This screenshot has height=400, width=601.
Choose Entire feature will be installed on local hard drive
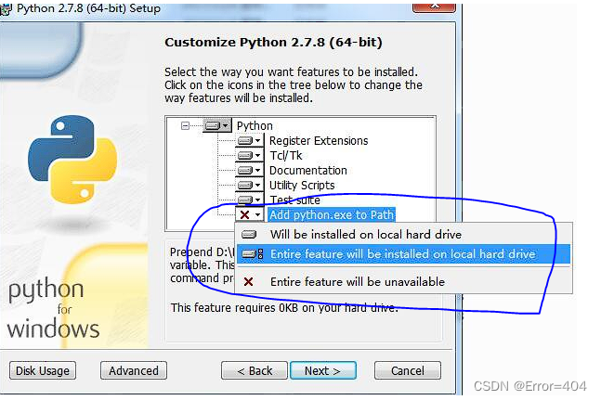pos(403,254)
